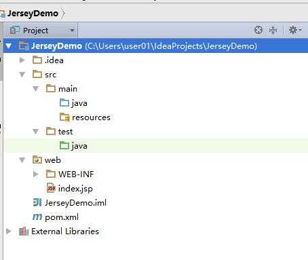Select java under test
Viewport: 308px width, 260px height.
79,146
